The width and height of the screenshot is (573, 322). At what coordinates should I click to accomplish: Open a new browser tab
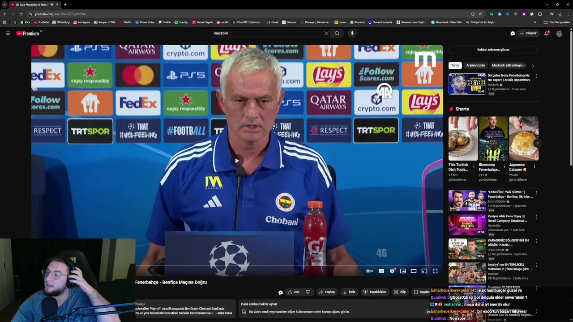coord(65,4)
